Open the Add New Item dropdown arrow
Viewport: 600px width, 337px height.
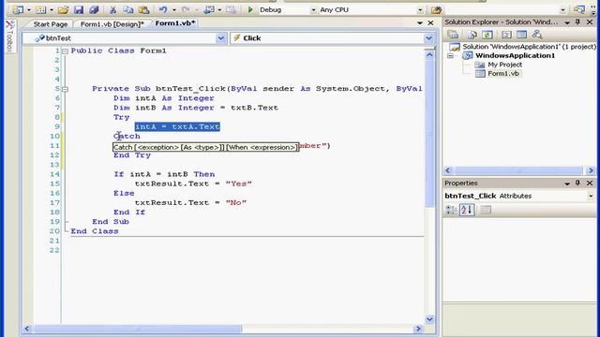tap(52, 10)
